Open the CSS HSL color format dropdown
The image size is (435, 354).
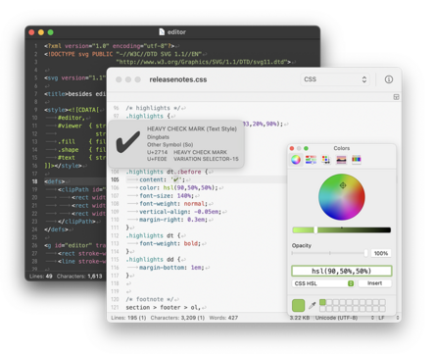pos(323,283)
